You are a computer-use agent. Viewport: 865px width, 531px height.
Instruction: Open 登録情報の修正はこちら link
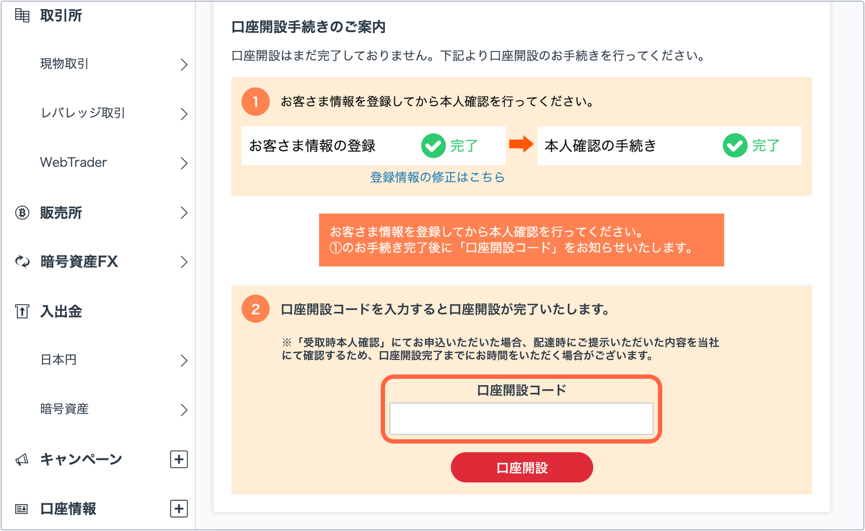pyautogui.click(x=437, y=177)
